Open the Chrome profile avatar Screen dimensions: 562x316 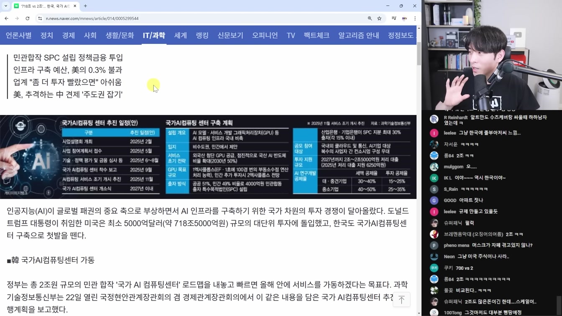coord(404,18)
